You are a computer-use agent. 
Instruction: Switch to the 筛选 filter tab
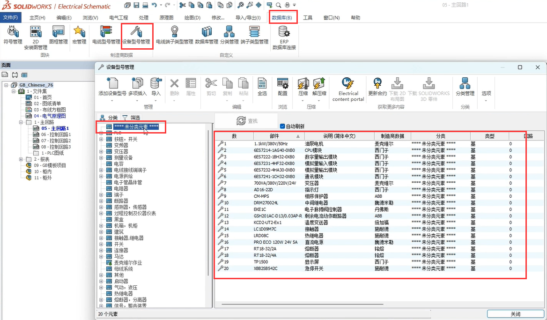(131, 118)
